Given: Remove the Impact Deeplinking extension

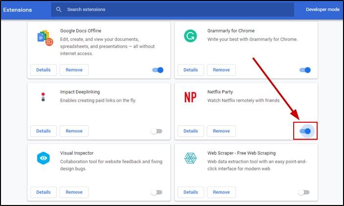Looking at the screenshot, I should pyautogui.click(x=74, y=131).
